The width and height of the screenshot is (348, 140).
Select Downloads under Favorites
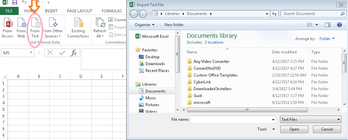(152, 63)
